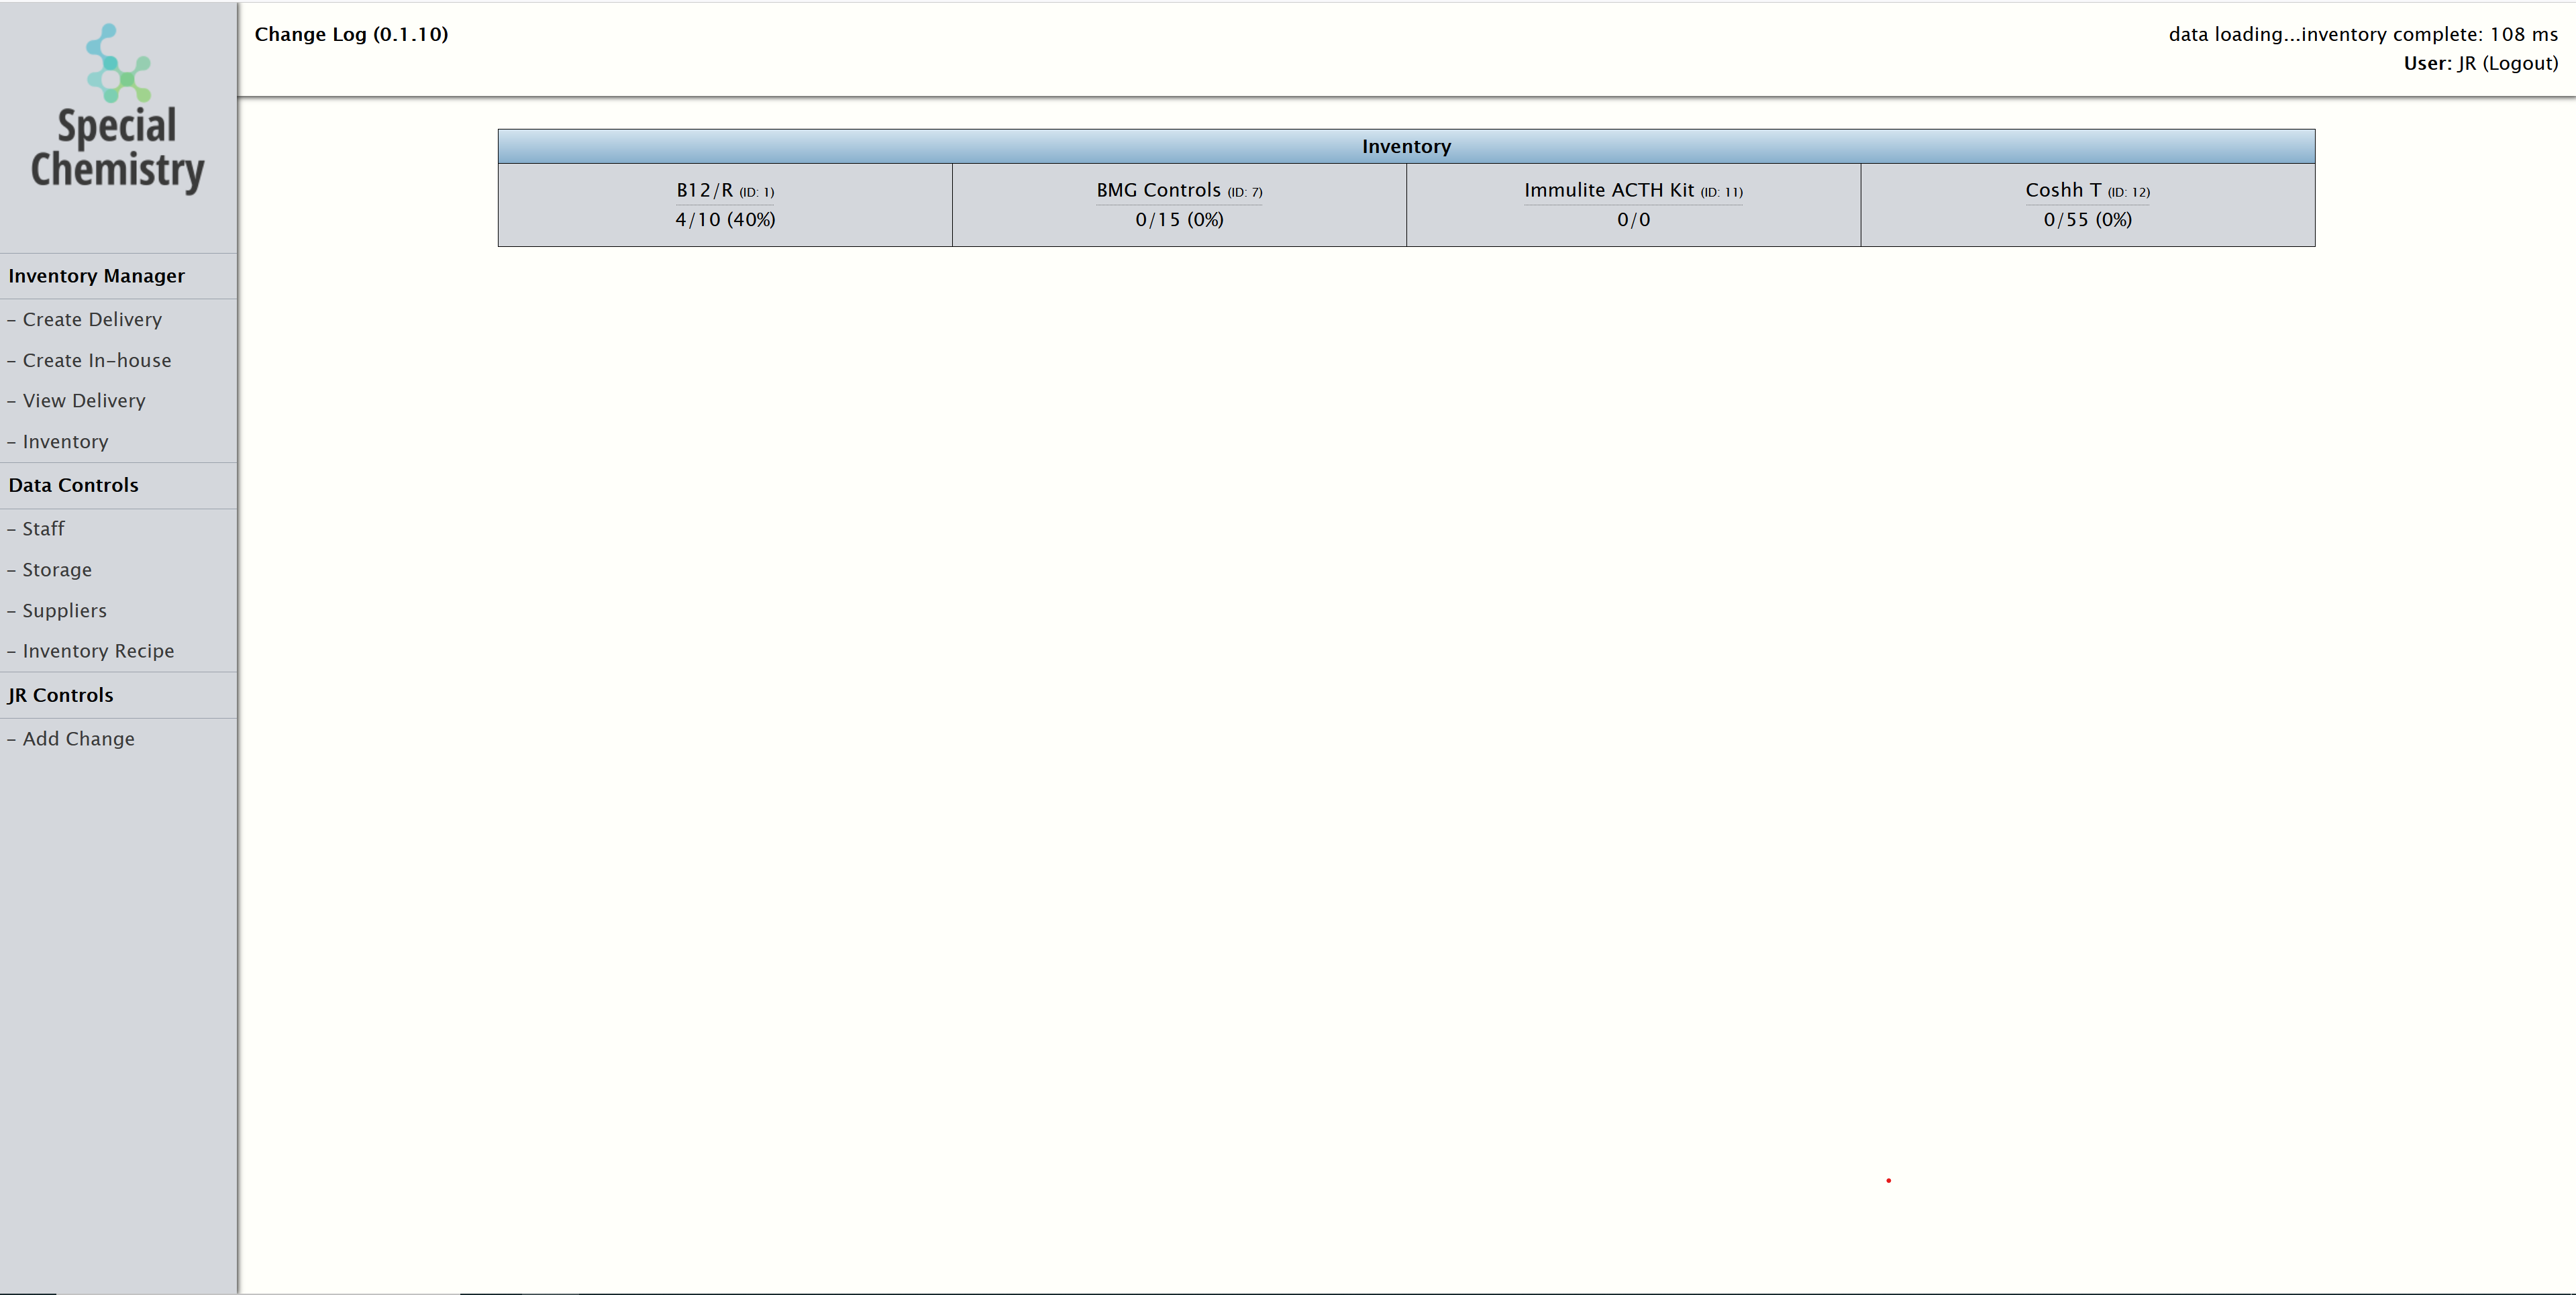Click the Special Chemistry logo

[x=117, y=110]
